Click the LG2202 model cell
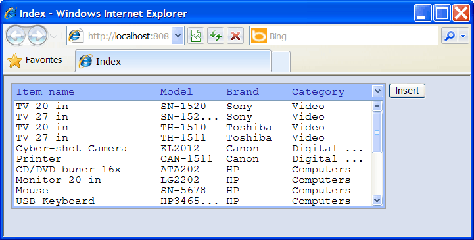Viewport: 474px width, 240px height. (180, 180)
